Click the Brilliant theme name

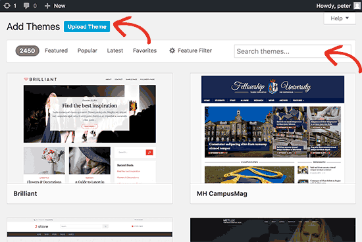pos(25,193)
